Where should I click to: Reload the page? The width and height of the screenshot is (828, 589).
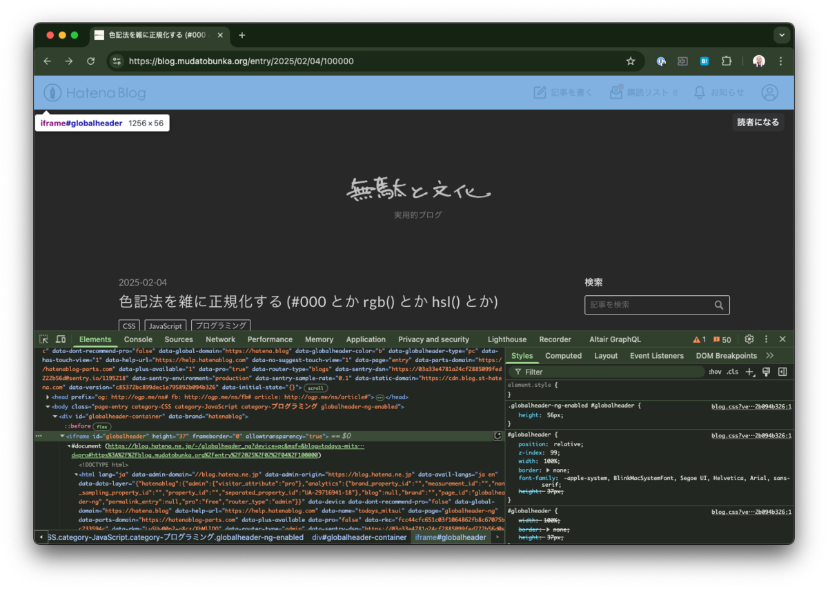tap(90, 61)
